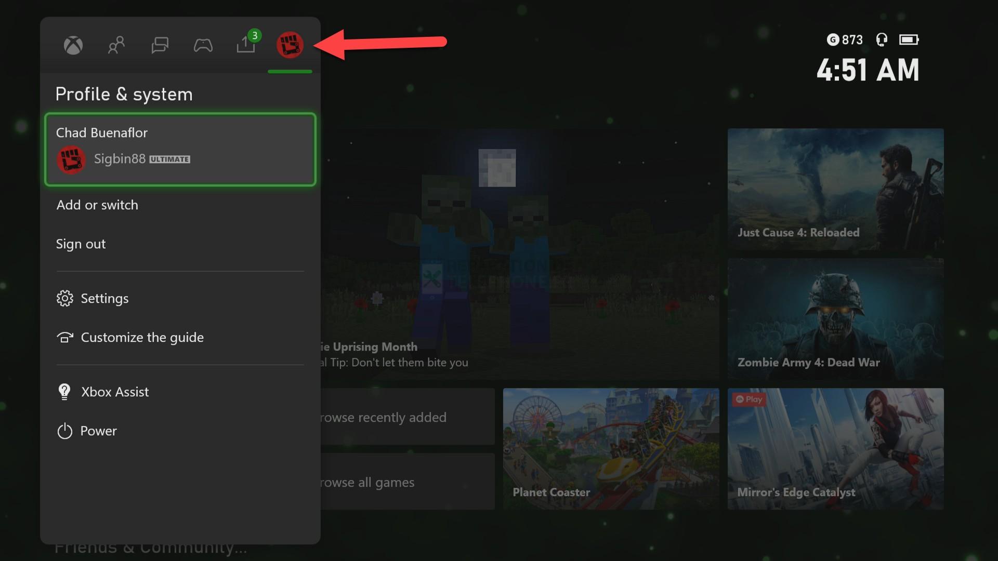Click the headset status icon
998x561 pixels.
(882, 39)
